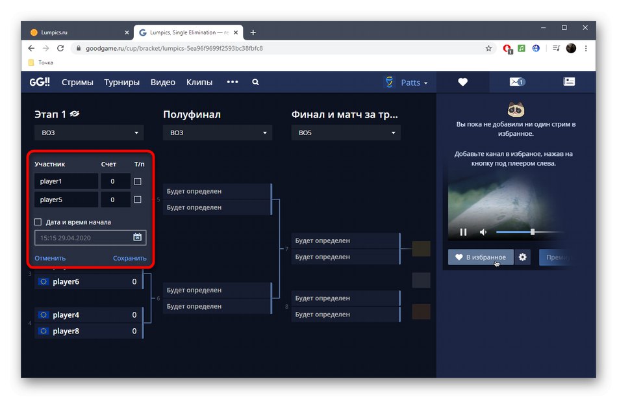Tick the Т/п checkbox for player1
This screenshot has width=617, height=399.
(137, 181)
